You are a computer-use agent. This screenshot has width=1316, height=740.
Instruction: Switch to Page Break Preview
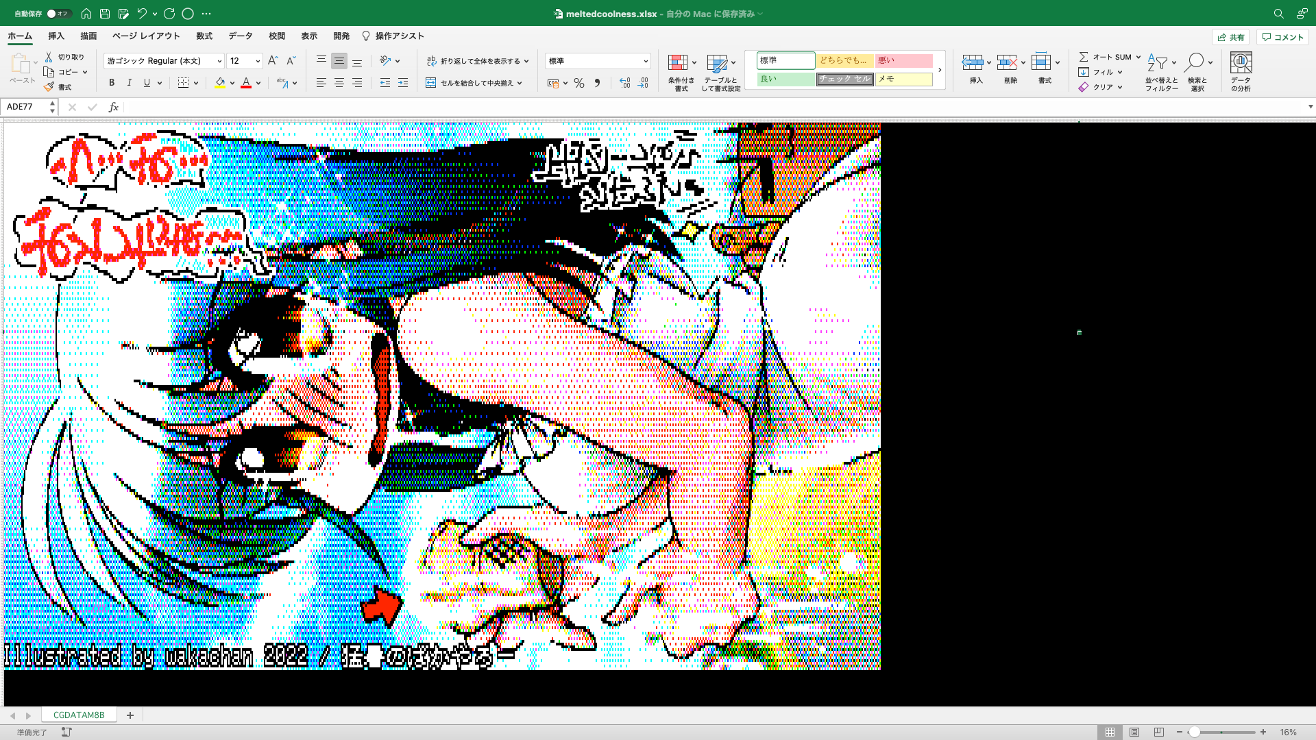coord(1158,732)
